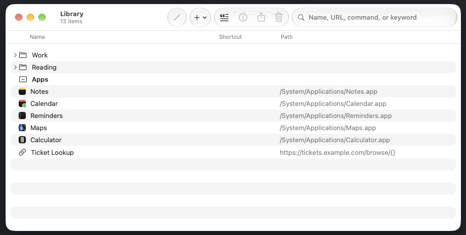Click the tickets.example.com URL path
Image resolution: width=466 pixels, height=235 pixels.
337,153
